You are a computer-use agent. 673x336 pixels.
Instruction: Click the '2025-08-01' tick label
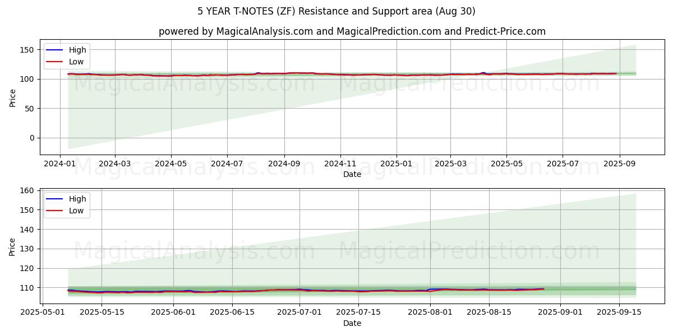coord(430,312)
